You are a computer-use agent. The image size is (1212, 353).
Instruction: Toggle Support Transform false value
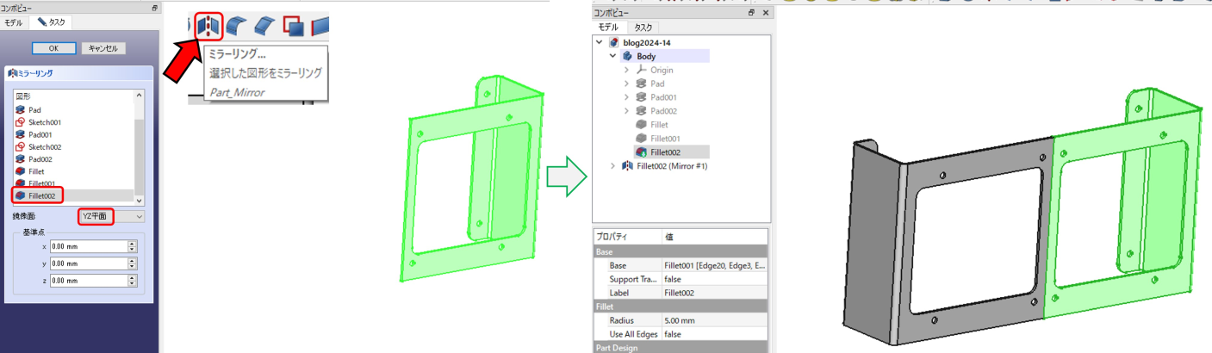tap(715, 279)
